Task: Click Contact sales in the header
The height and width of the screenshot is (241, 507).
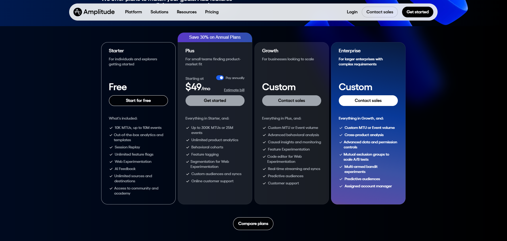Action: [379, 12]
